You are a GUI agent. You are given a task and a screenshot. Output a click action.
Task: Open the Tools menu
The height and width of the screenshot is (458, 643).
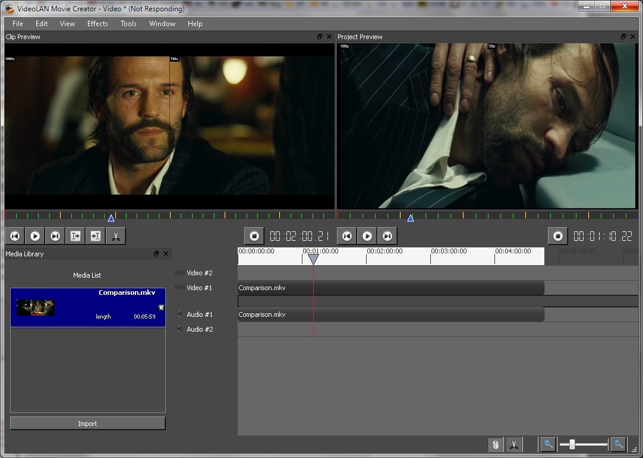point(128,24)
